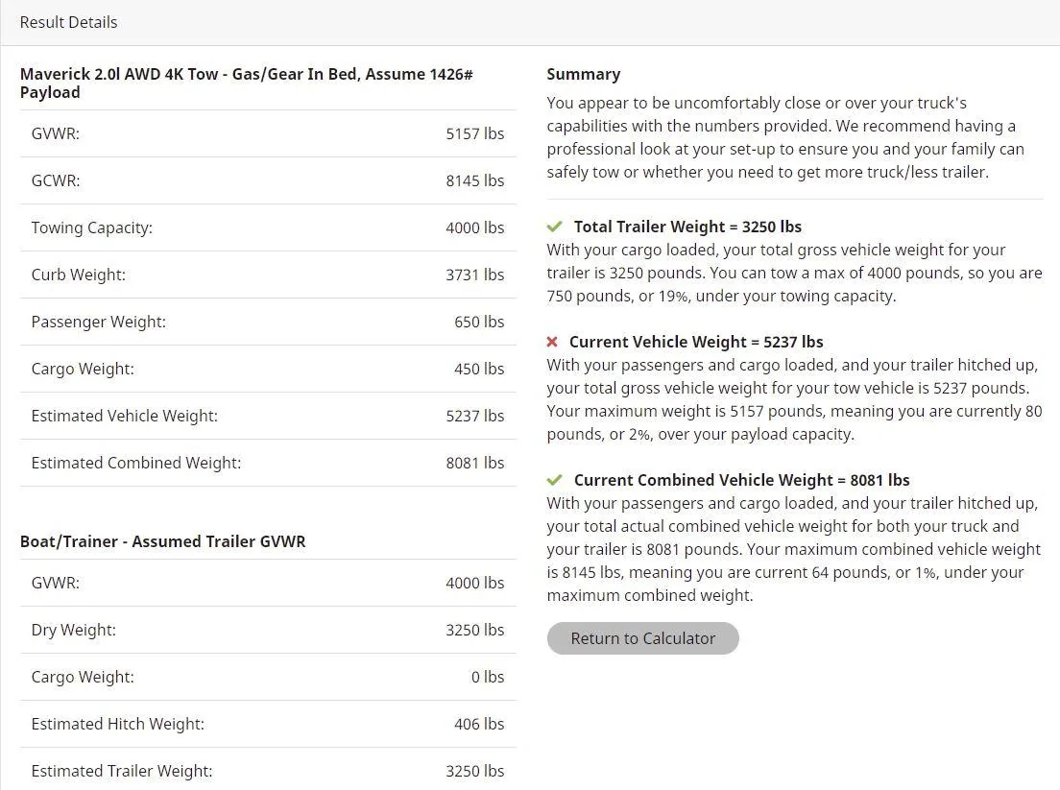Click green checkmark beside Total Trailer Weight
Viewport: 1060px width, 790px height.
[554, 227]
